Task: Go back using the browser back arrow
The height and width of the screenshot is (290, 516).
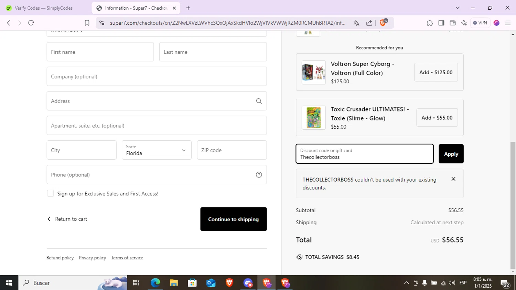Action: coord(9,23)
